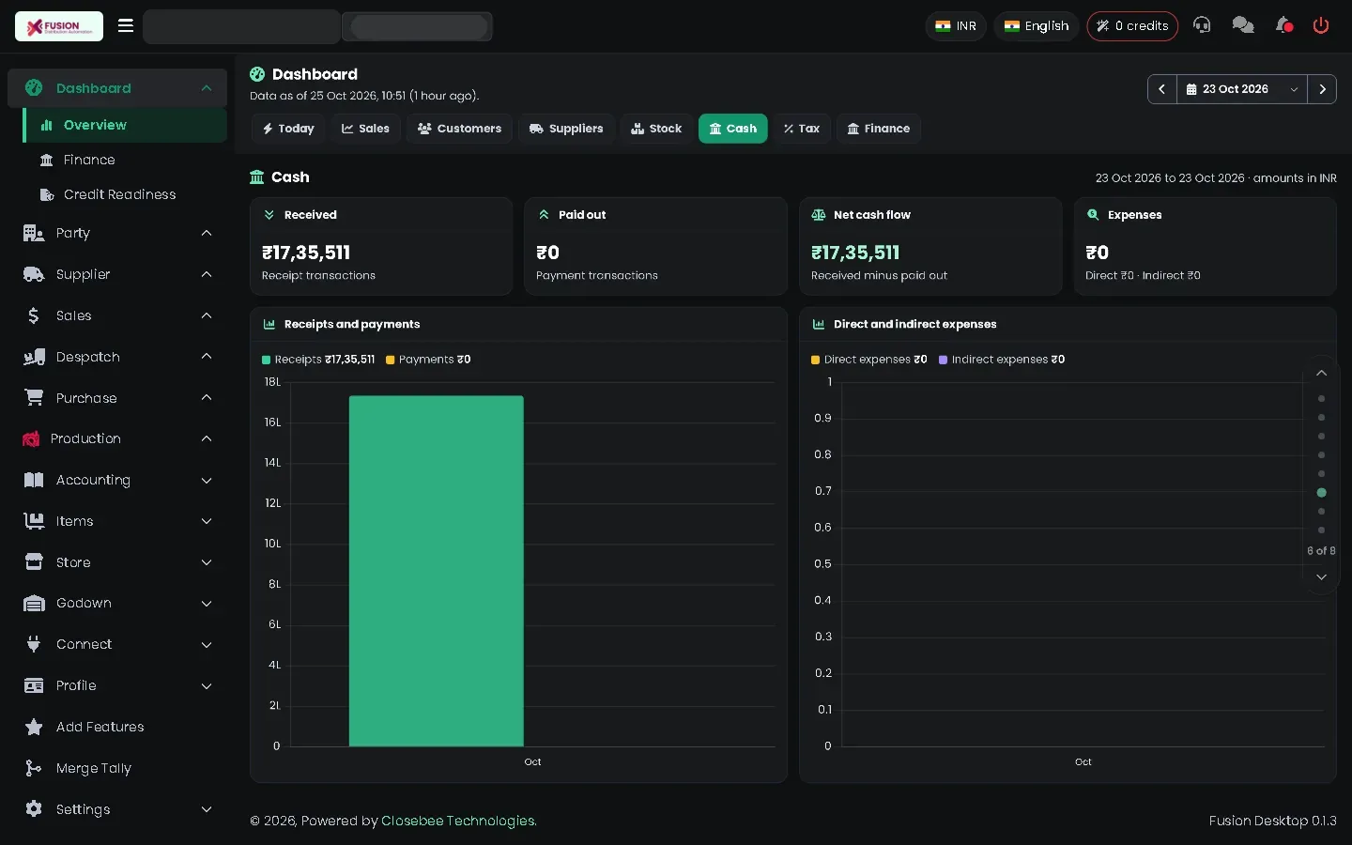Click the Production sidebar icon
Viewport: 1352px width, 845px height.
tap(31, 438)
